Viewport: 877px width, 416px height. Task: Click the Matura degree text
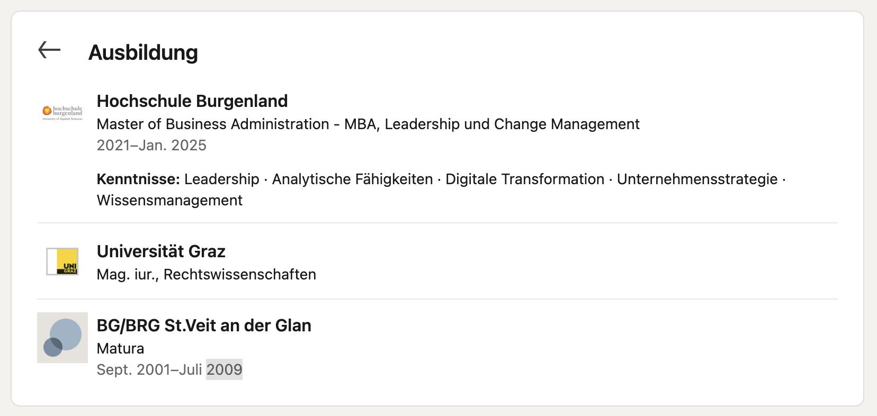120,349
